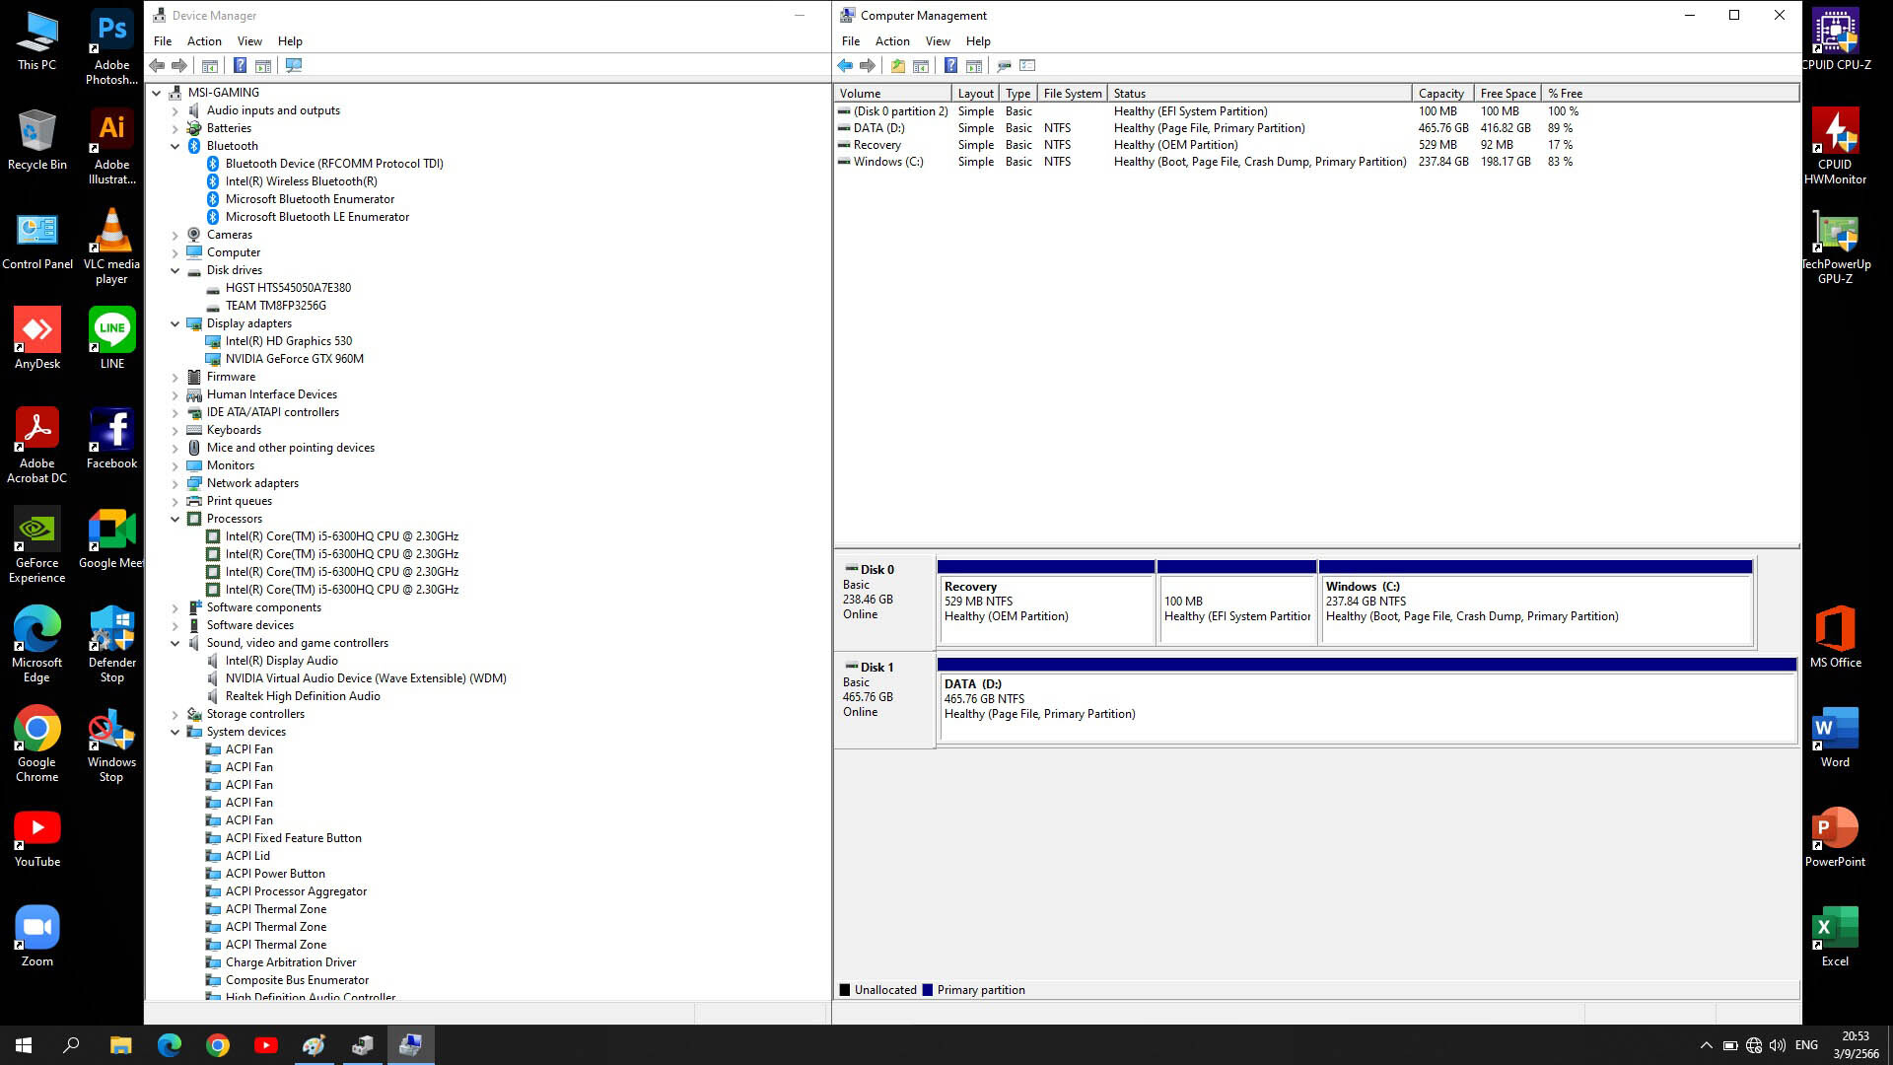Show hidden system tray icons
This screenshot has height=1065, width=1893.
tap(1706, 1045)
